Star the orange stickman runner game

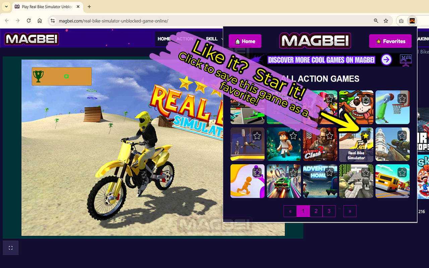tap(257, 173)
